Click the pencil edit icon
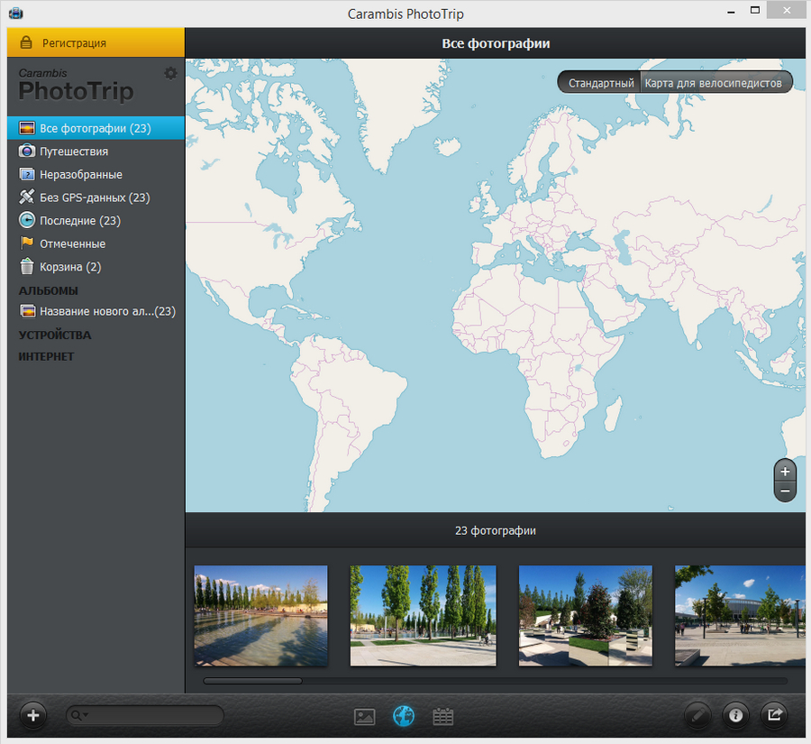 (697, 716)
